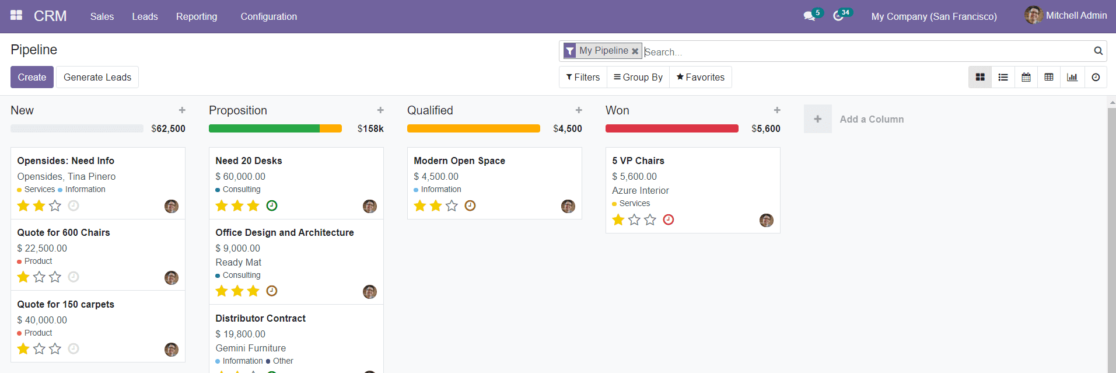Click the red Won stage progress bar
The width and height of the screenshot is (1116, 373).
pos(671,128)
